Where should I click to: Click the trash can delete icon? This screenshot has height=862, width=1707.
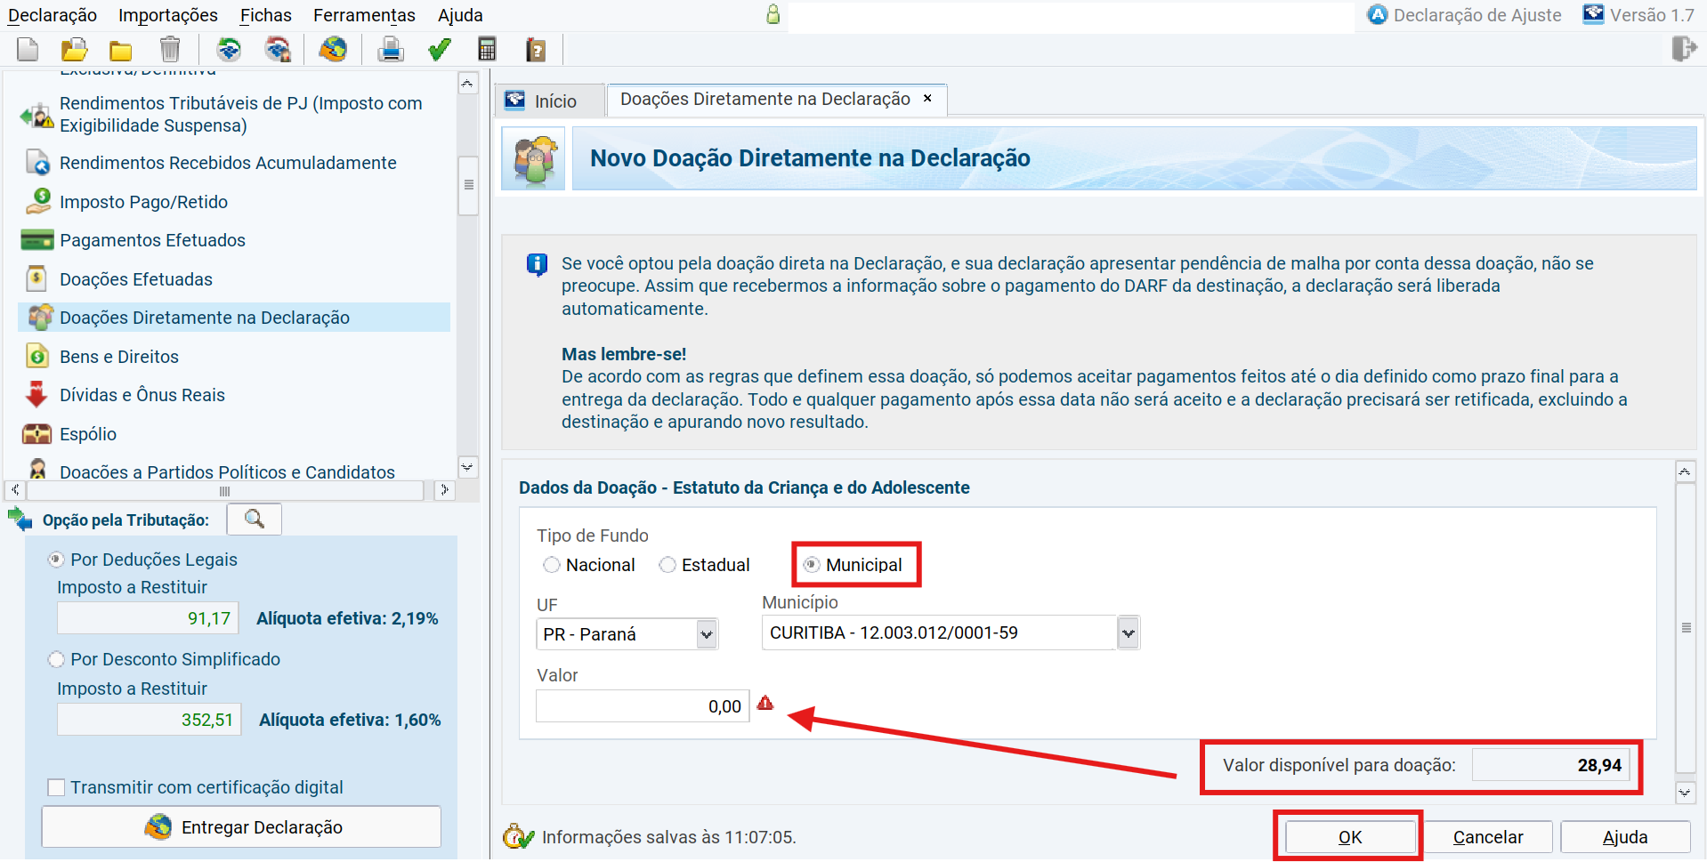(x=169, y=50)
